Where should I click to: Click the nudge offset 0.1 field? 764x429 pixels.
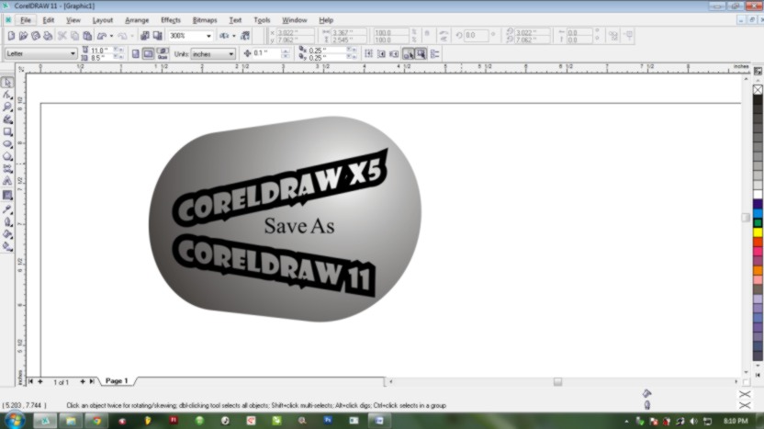(266, 53)
